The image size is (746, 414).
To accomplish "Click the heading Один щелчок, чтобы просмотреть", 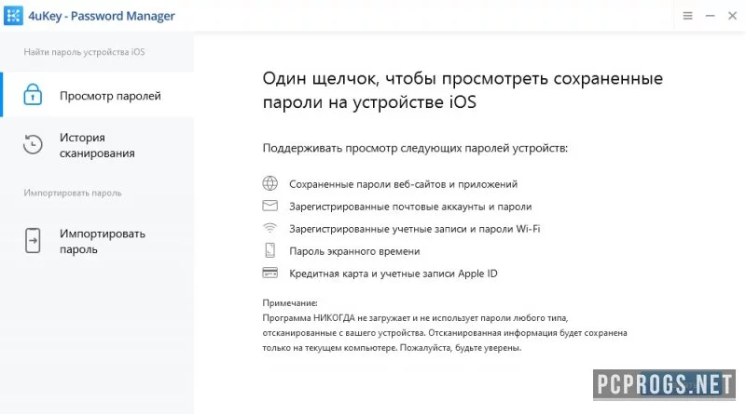I will tap(463, 90).
